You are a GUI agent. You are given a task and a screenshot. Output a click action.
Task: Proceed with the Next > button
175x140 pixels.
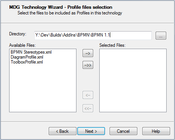tap(91, 131)
